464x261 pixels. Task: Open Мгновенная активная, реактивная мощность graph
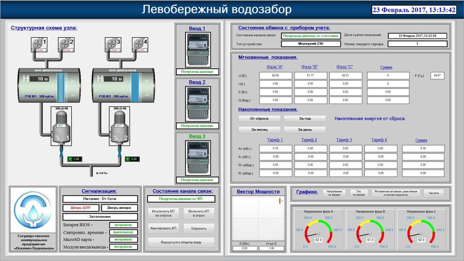(x=396, y=193)
